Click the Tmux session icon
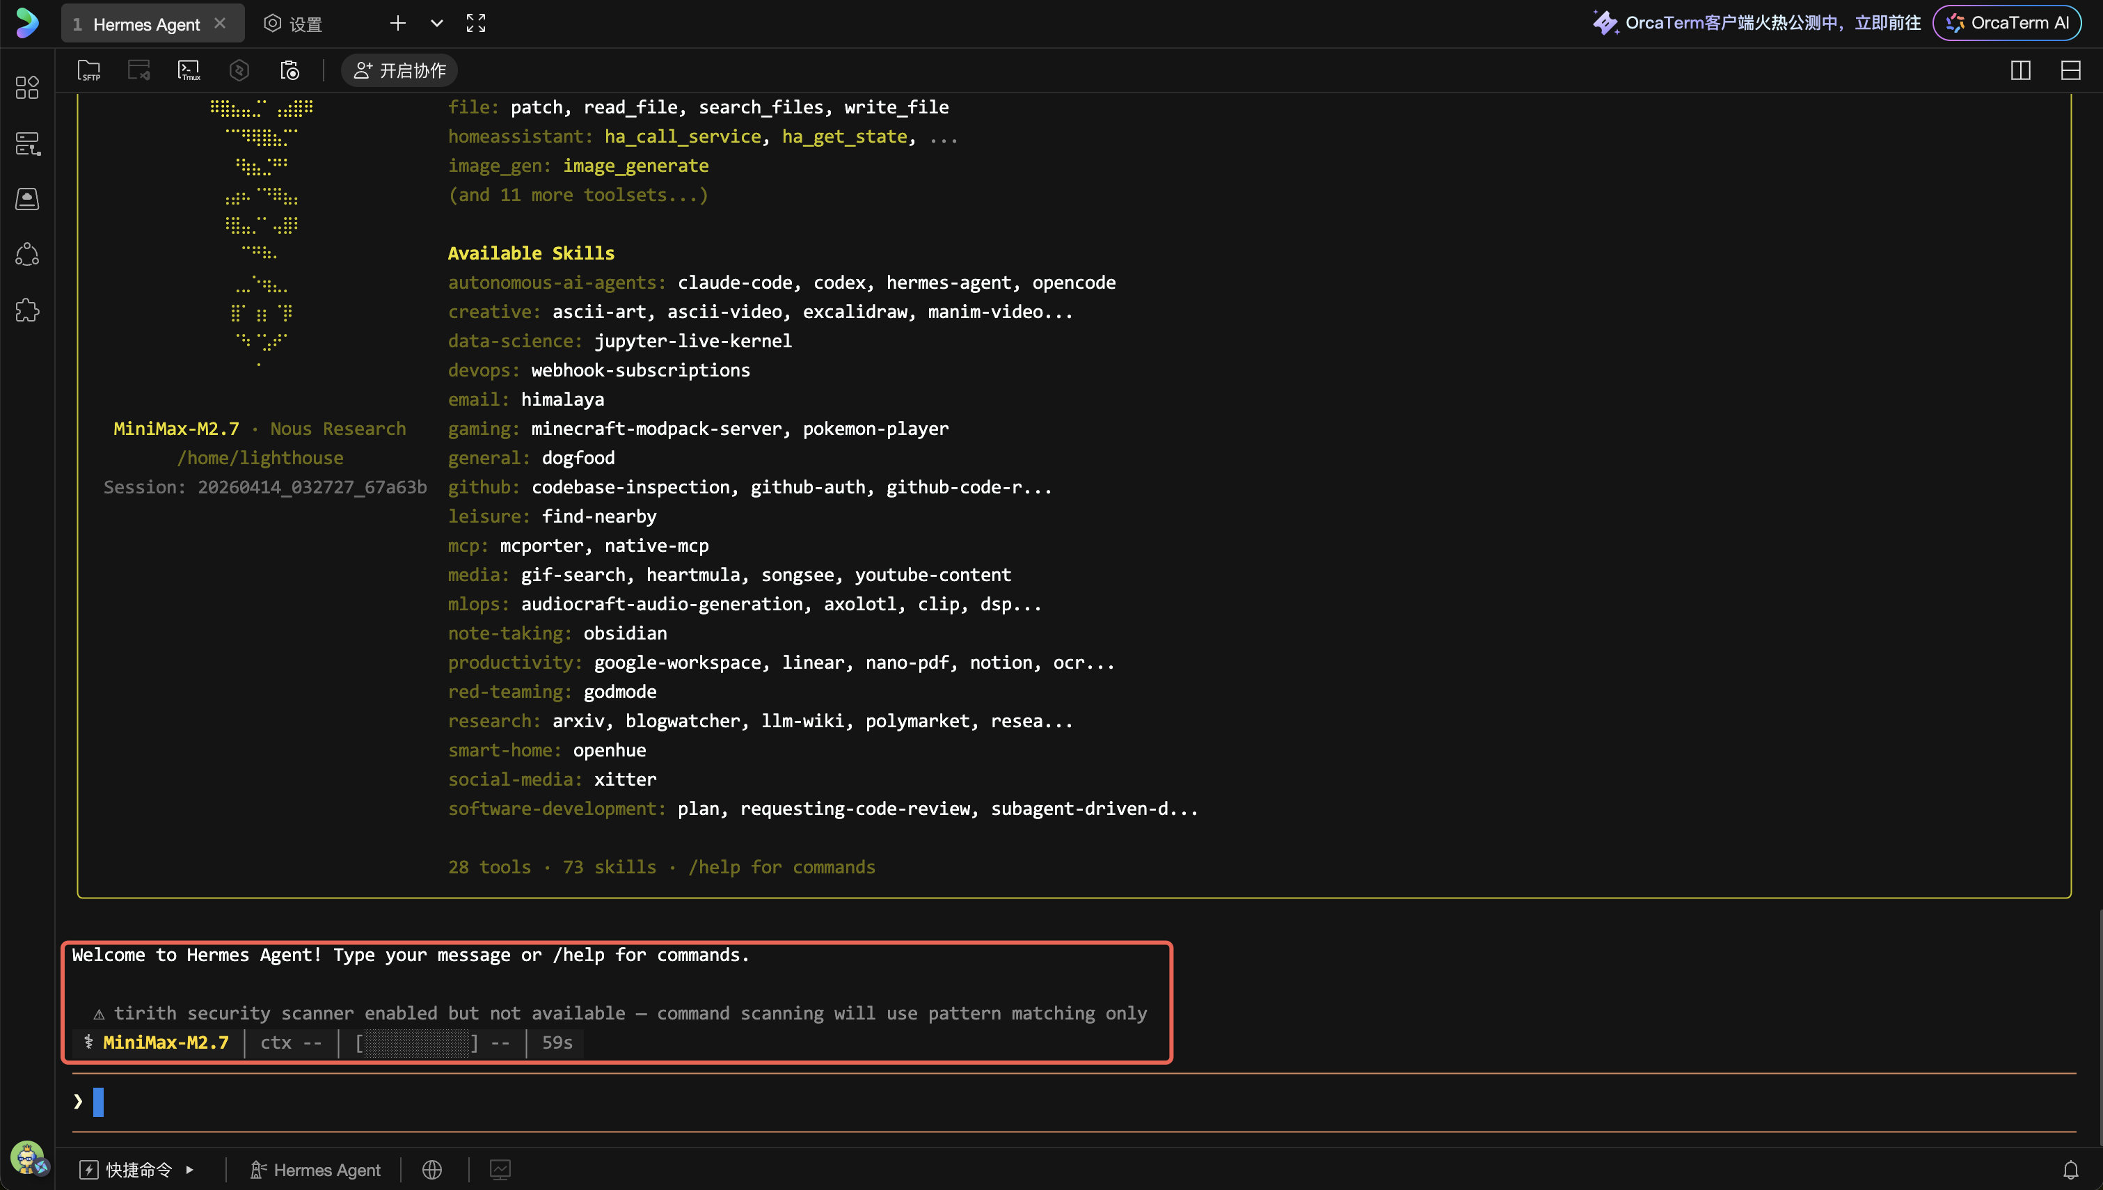 coord(189,70)
